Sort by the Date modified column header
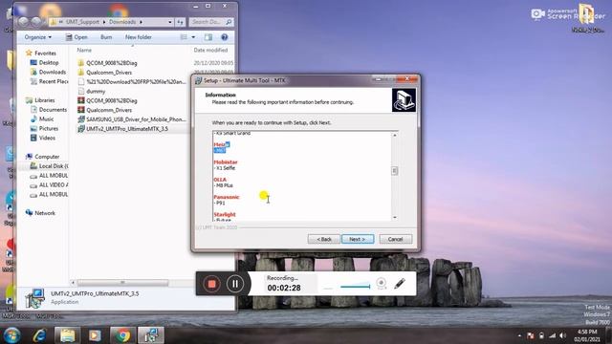This screenshot has width=612, height=344. pyautogui.click(x=210, y=50)
